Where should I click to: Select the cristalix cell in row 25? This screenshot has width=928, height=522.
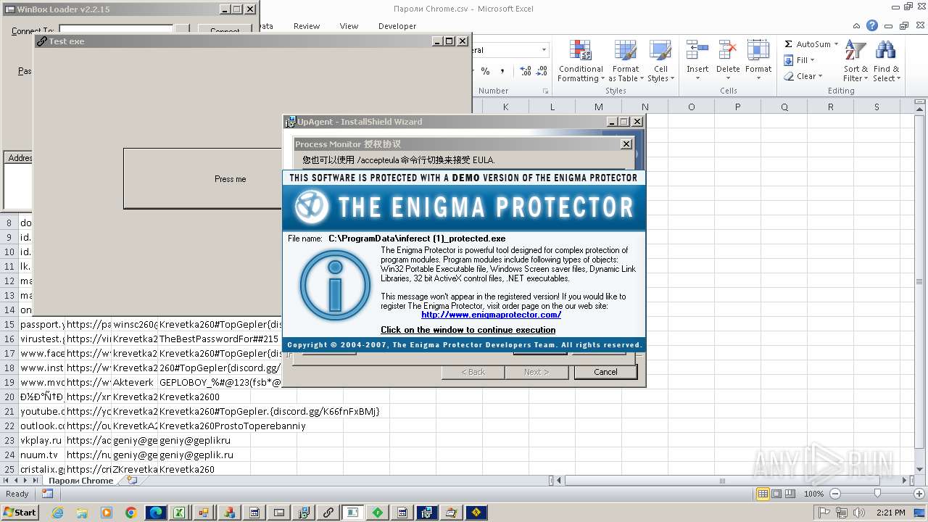[41, 469]
